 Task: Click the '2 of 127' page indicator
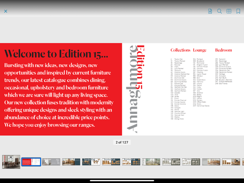click(x=122, y=142)
